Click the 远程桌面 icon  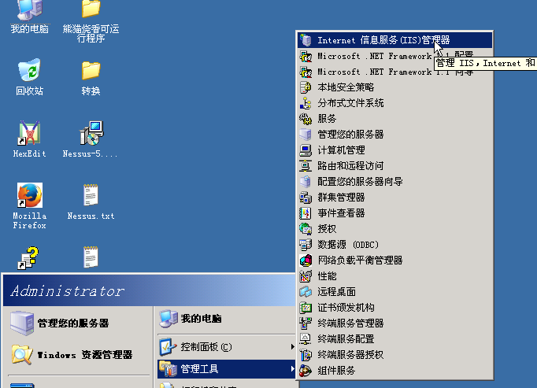click(306, 292)
